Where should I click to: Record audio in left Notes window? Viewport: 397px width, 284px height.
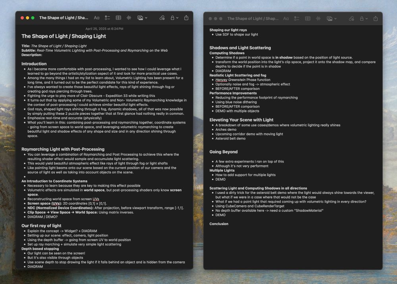(129, 18)
